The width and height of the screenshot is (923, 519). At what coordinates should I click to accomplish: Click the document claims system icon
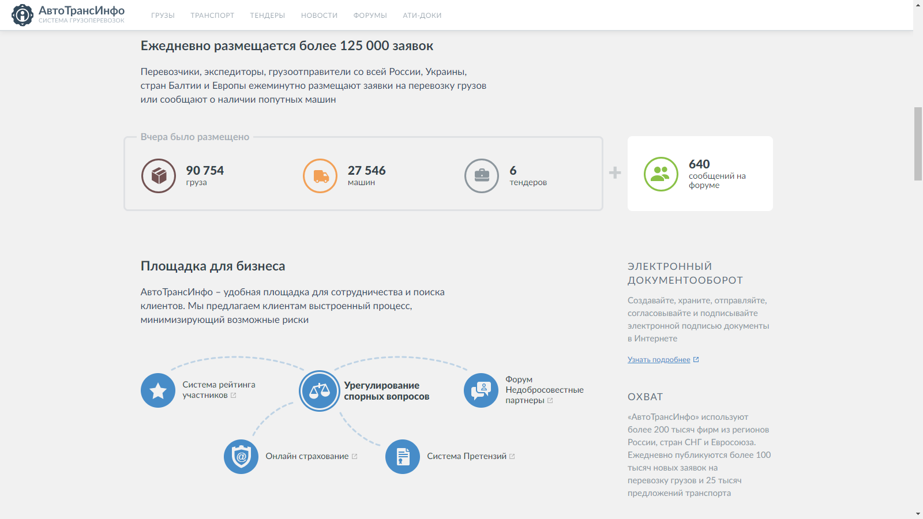[x=403, y=457]
